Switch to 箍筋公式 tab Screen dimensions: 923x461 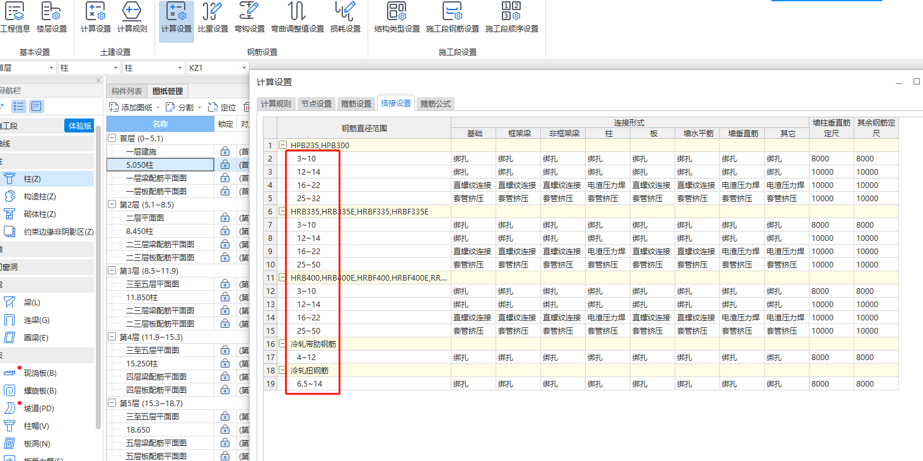point(436,104)
